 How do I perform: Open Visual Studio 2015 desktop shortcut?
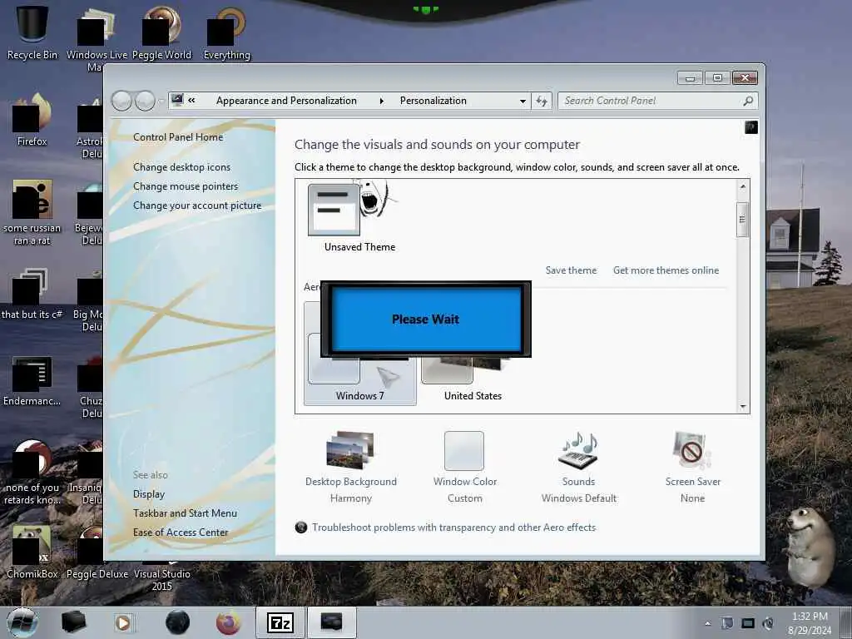pos(162,576)
